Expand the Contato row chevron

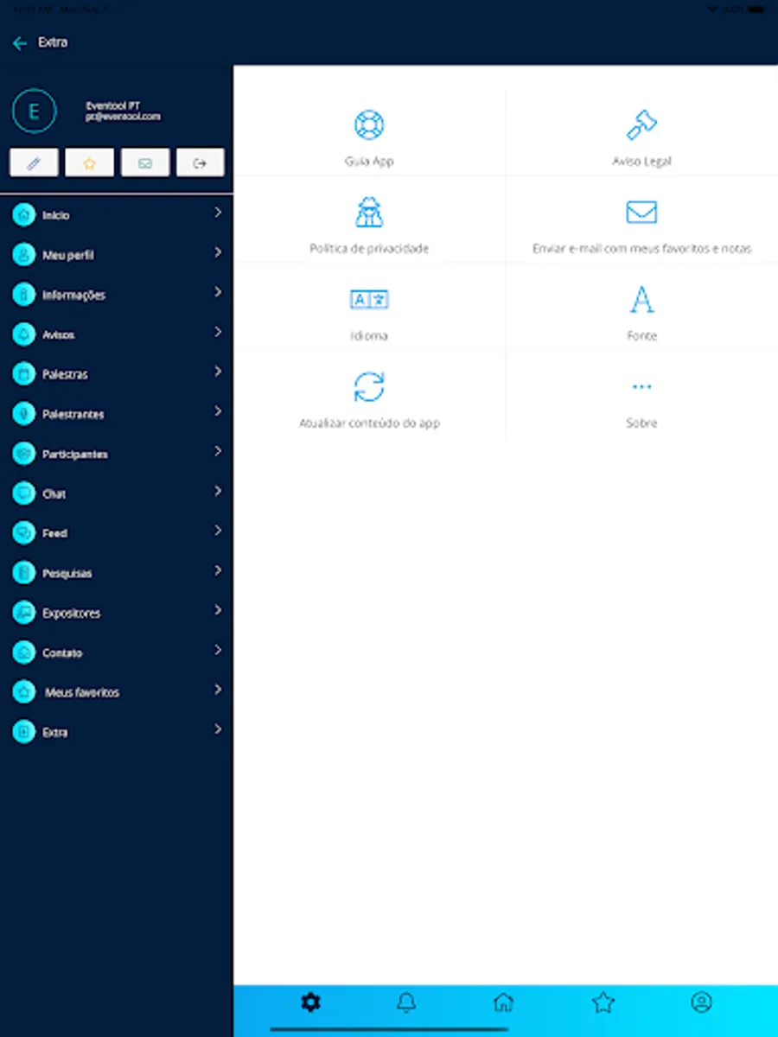pyautogui.click(x=218, y=650)
